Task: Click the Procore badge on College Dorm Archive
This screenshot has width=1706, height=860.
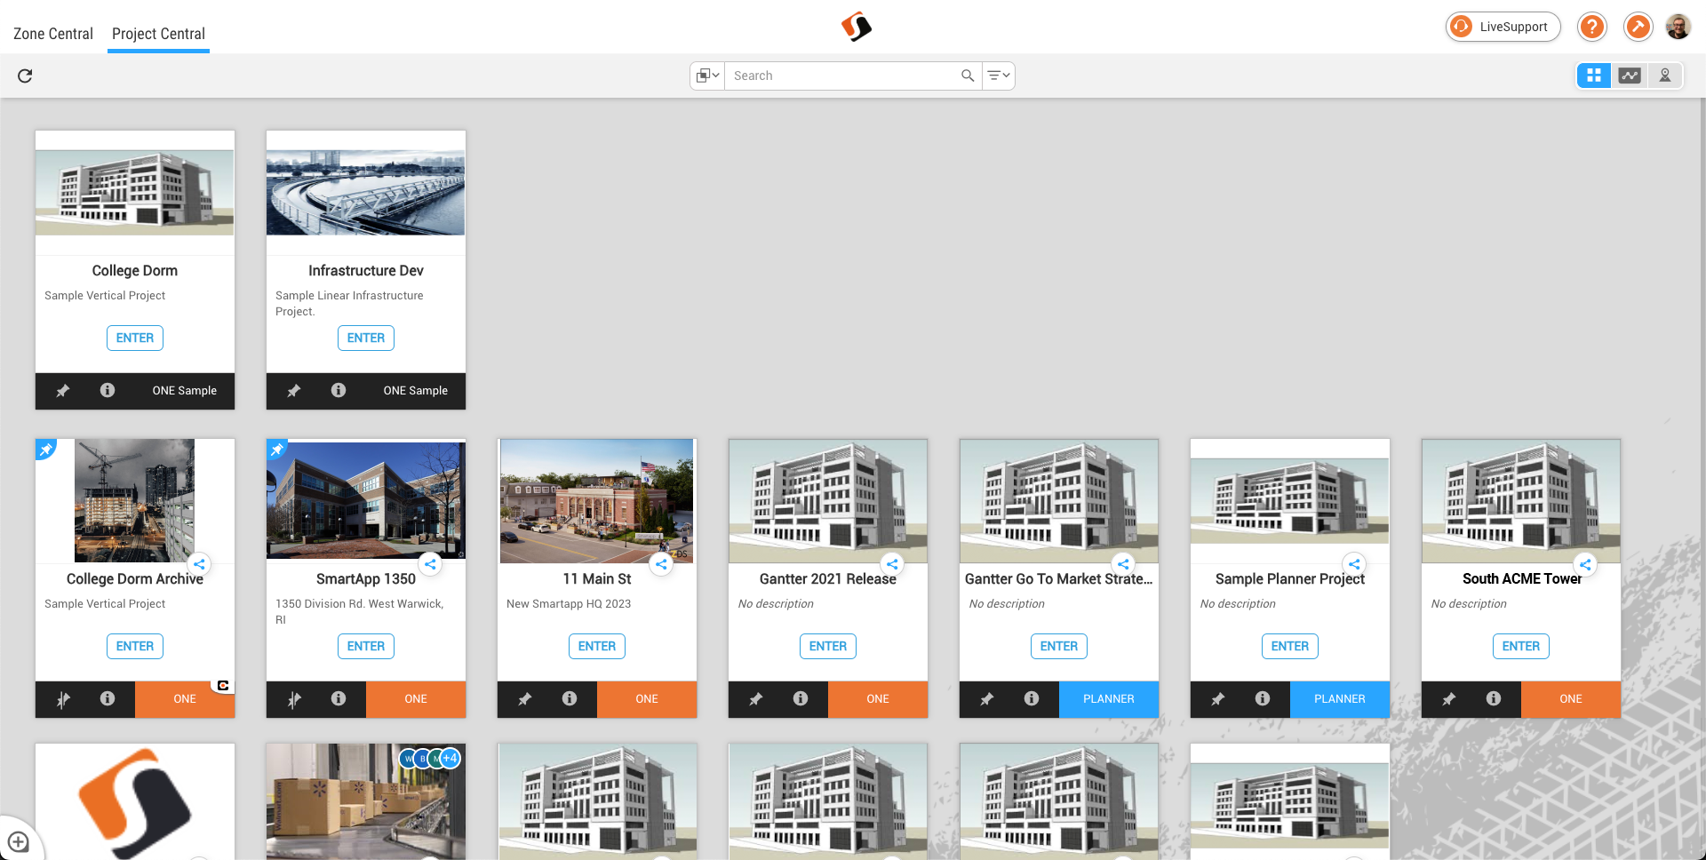Action: tap(223, 685)
